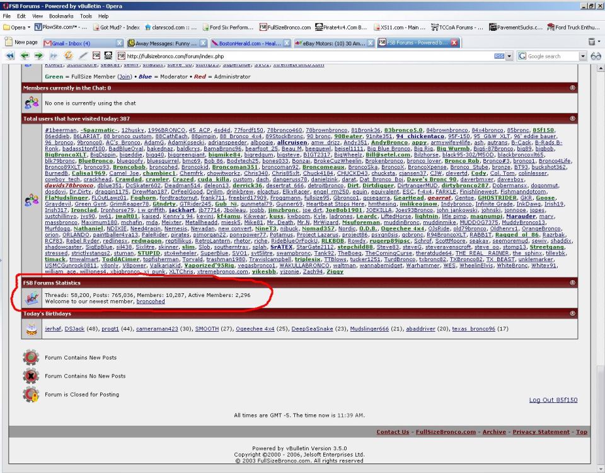The image size is (605, 473).
Task: Go back with the green back arrow
Action: pos(25,55)
